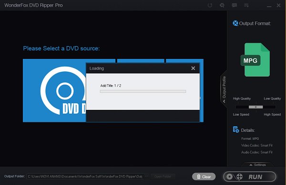The width and height of the screenshot is (286, 185).
Task: Expand the Output Profile side tab
Action: 224,89
